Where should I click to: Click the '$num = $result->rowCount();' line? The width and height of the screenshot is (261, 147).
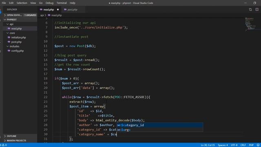coord(80,69)
